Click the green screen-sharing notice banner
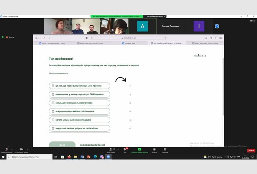This screenshot has height=174, width=257. click(x=117, y=17)
